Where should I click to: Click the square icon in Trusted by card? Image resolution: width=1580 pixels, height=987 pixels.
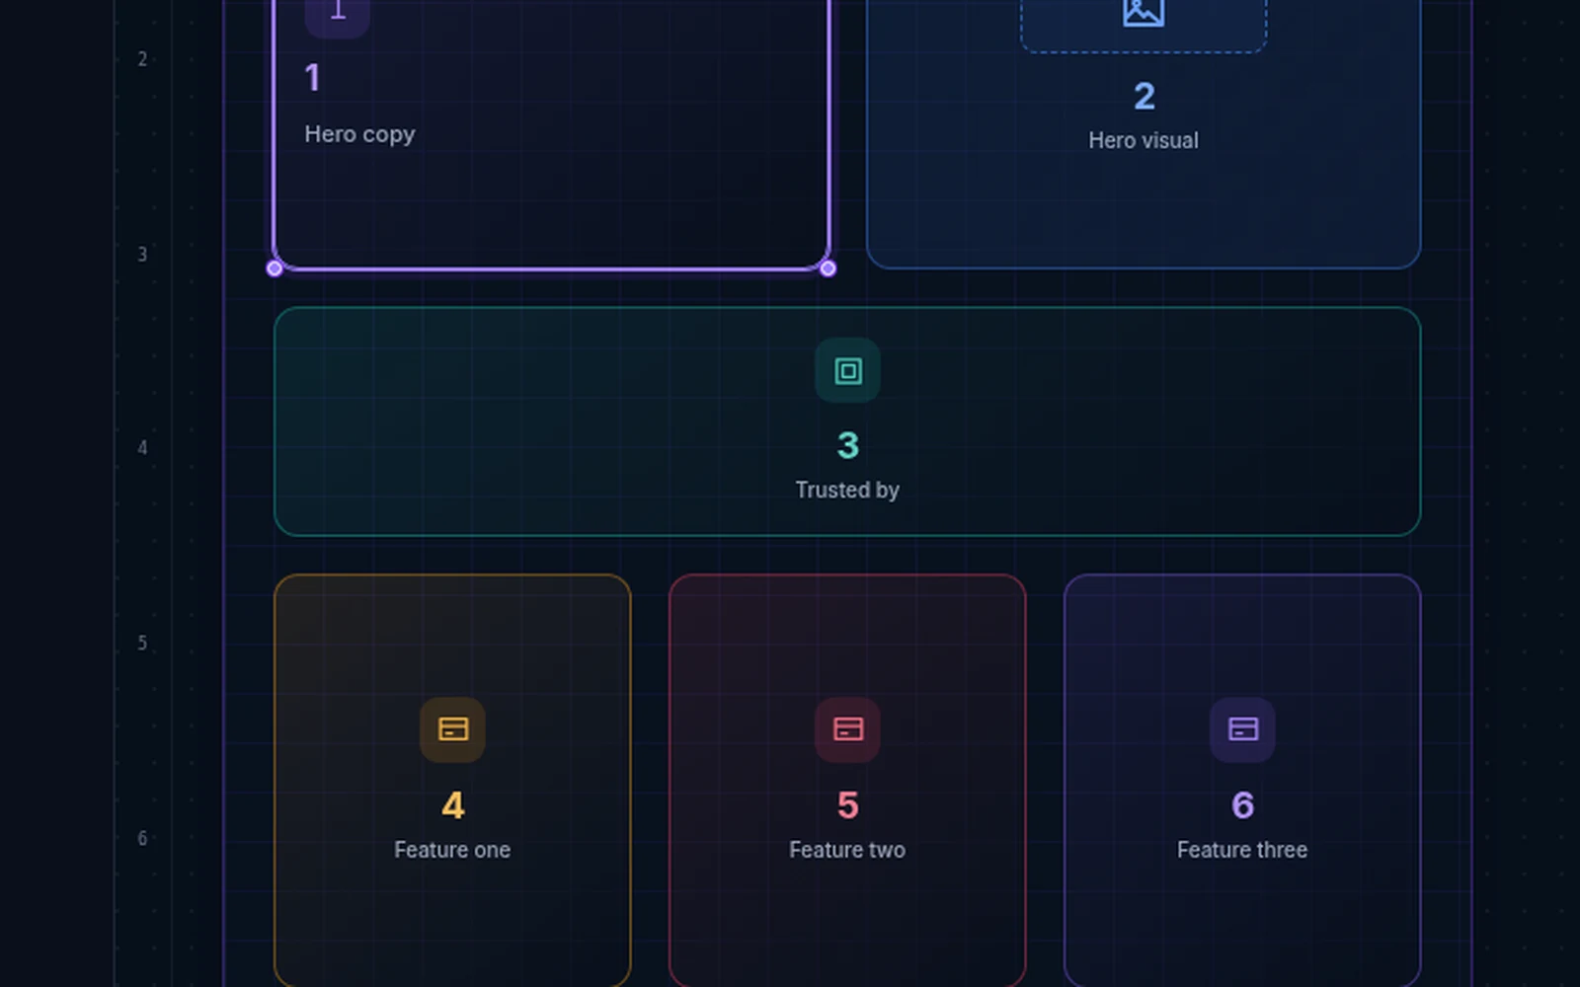click(847, 371)
